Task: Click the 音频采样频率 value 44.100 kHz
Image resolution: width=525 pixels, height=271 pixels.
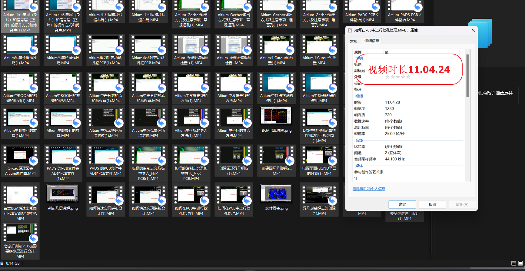Action: 395,159
